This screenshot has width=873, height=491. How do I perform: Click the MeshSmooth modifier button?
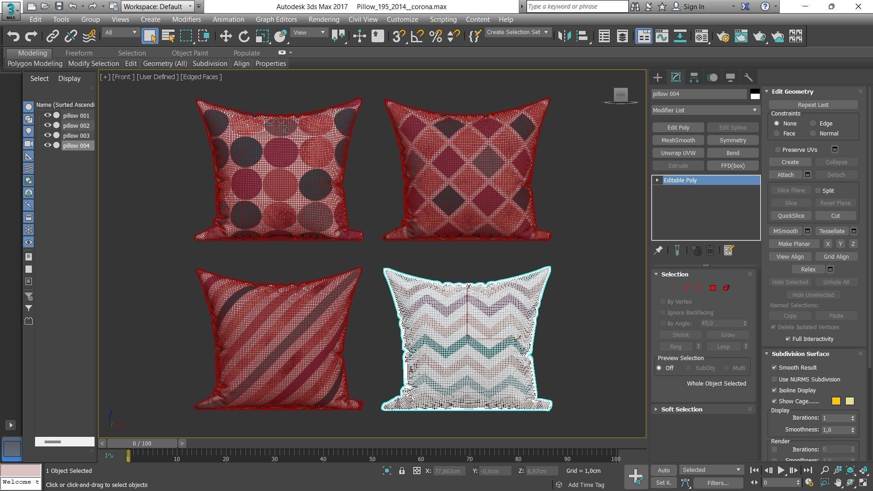coord(678,140)
